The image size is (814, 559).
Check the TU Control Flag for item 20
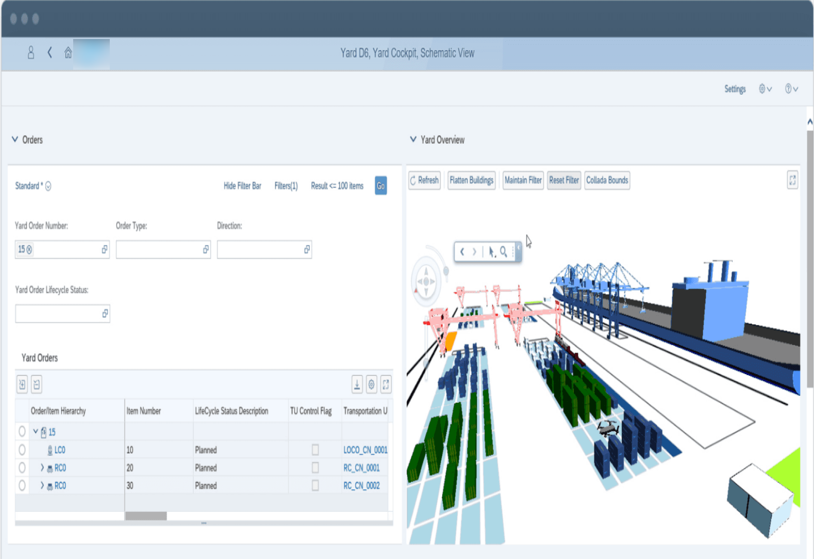315,467
